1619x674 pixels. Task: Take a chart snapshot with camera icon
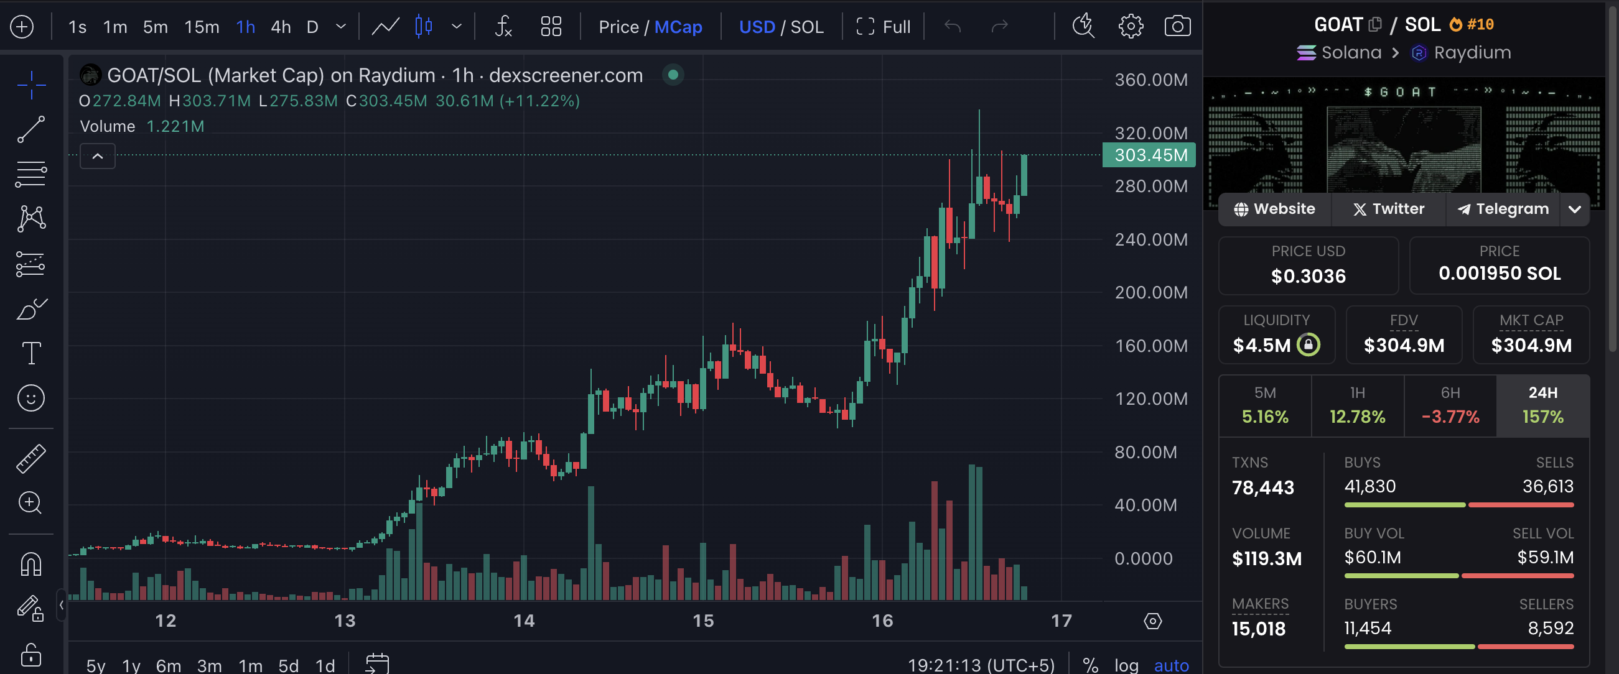1177,26
